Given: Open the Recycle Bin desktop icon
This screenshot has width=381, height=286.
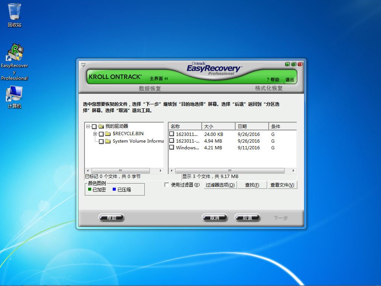Looking at the screenshot, I should (x=15, y=15).
